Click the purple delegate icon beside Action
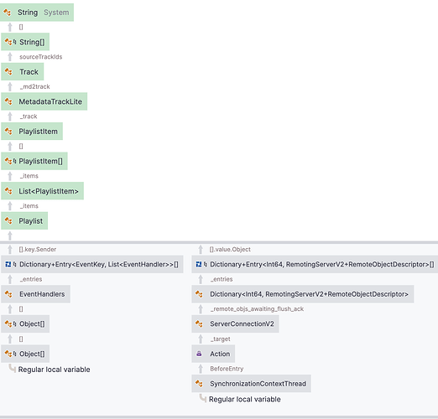Image resolution: width=438 pixels, height=419 pixels. click(199, 354)
